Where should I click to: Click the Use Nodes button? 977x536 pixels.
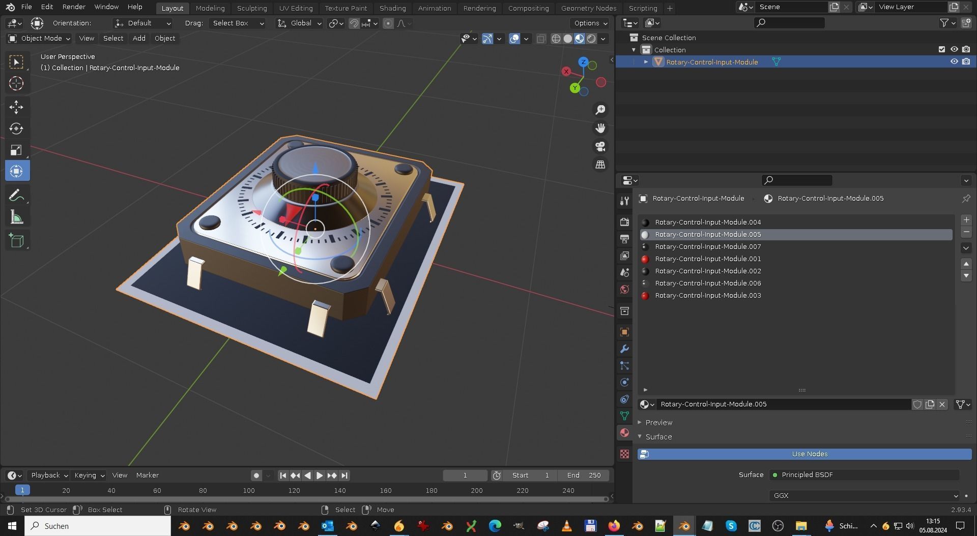pos(804,454)
